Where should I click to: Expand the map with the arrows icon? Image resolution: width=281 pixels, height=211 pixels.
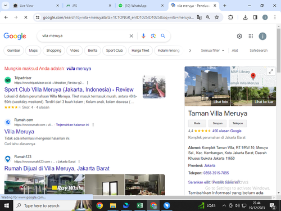(271, 71)
